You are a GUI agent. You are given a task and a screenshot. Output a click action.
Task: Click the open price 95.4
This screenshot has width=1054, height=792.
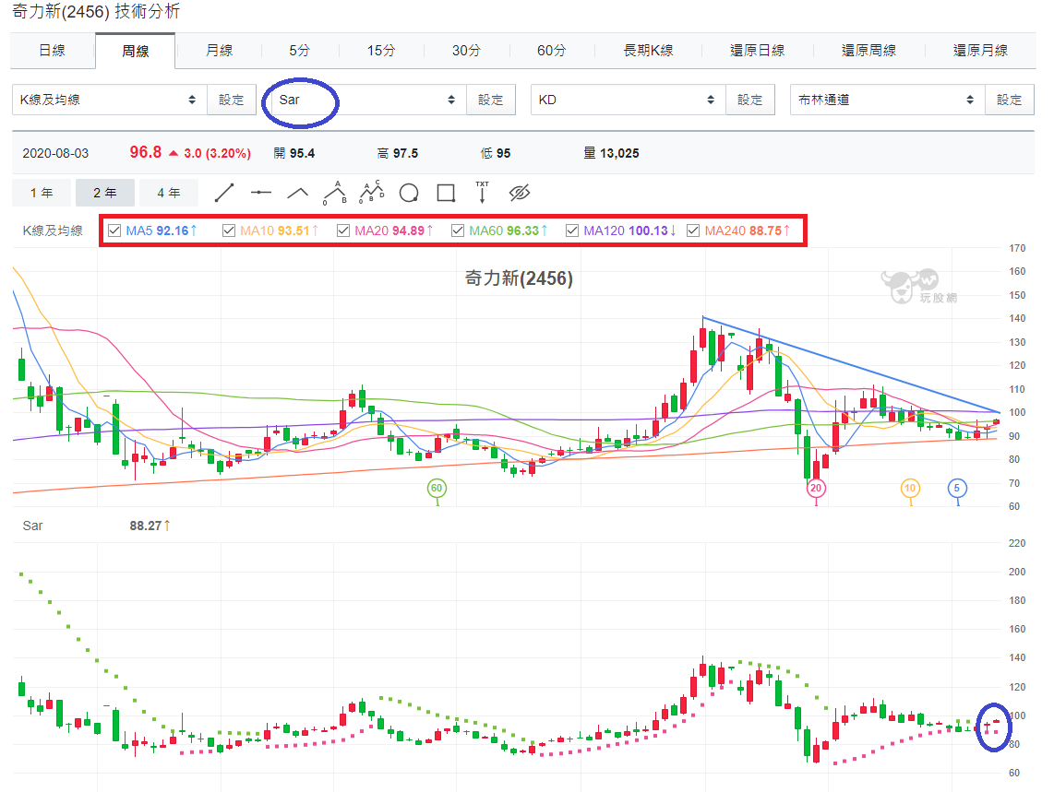(x=302, y=153)
